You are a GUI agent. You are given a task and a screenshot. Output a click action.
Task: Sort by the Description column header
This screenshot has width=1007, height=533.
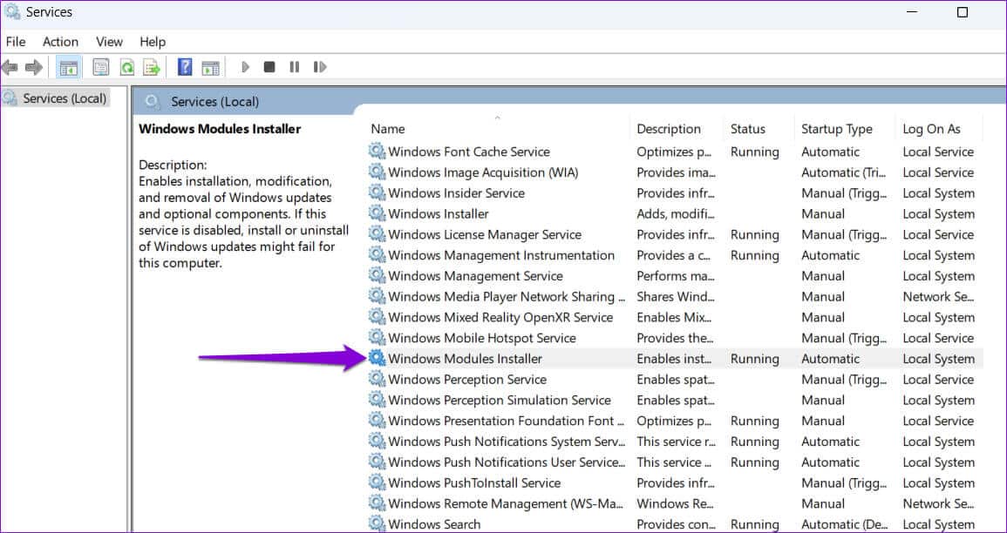669,129
